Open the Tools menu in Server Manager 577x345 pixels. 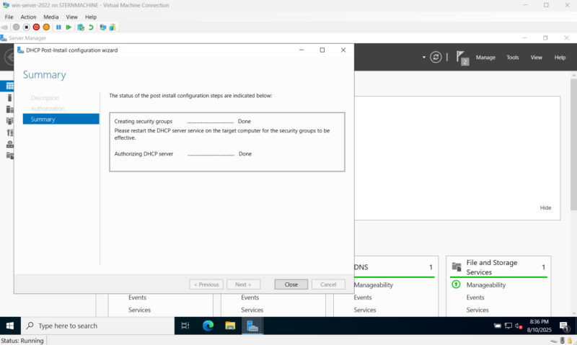click(x=513, y=58)
